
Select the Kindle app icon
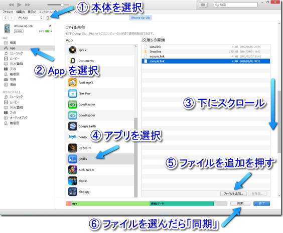coord(73,180)
